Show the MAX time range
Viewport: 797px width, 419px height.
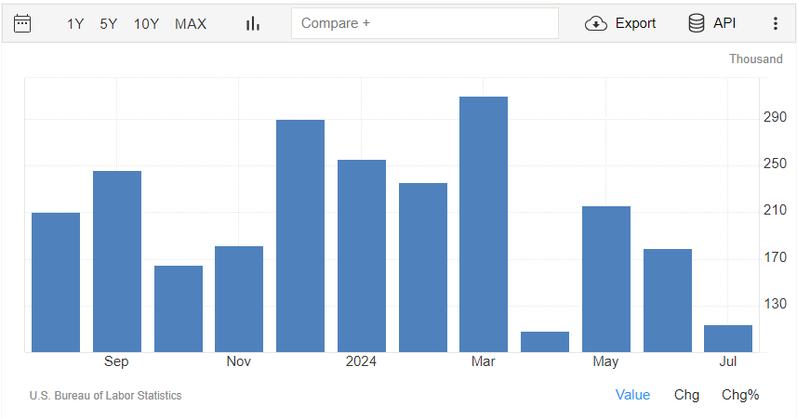[x=191, y=23]
